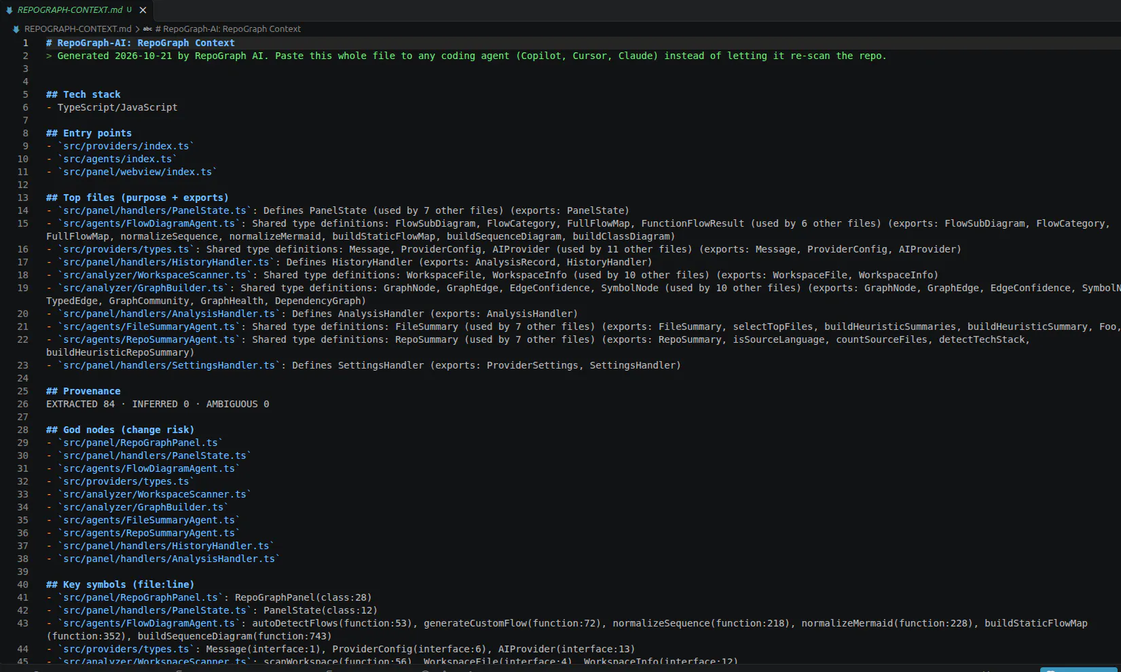The image size is (1121, 672).
Task: Click line number 13 in the gutter
Action: (x=22, y=198)
